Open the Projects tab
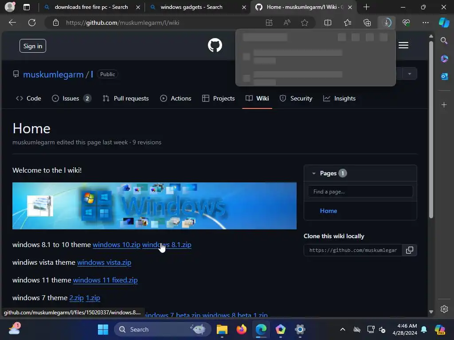Screen dimensions: 454x340 (x=218, y=98)
